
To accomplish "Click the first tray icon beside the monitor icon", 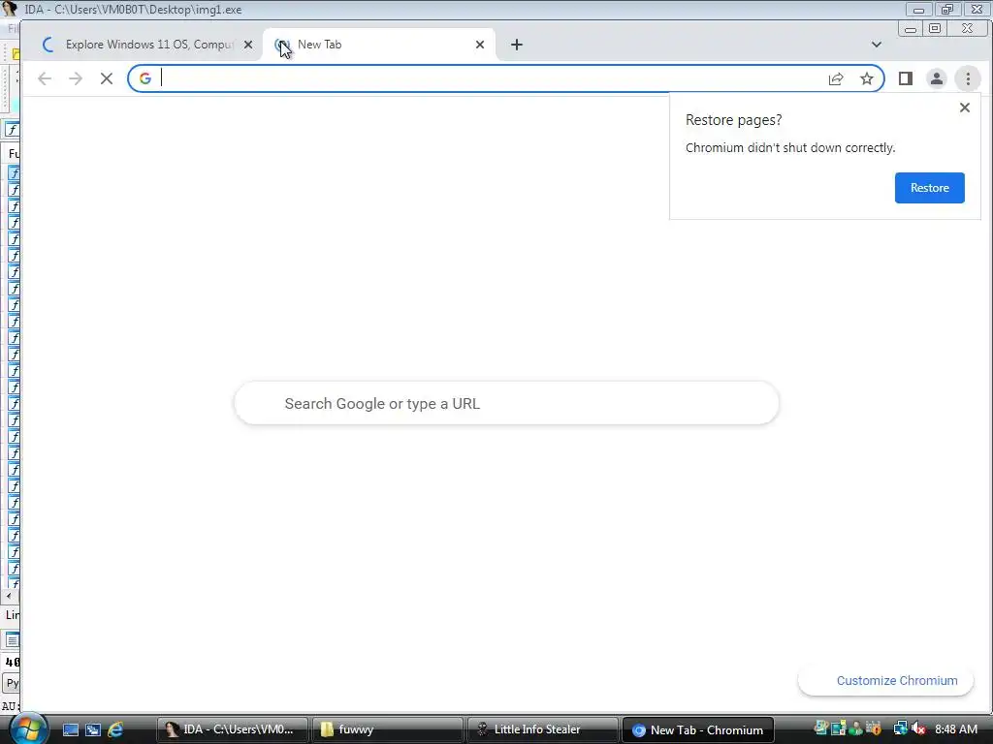I will tap(820, 728).
